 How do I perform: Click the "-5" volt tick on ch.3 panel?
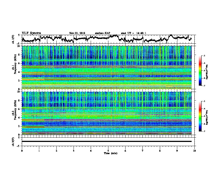click(x=19, y=146)
